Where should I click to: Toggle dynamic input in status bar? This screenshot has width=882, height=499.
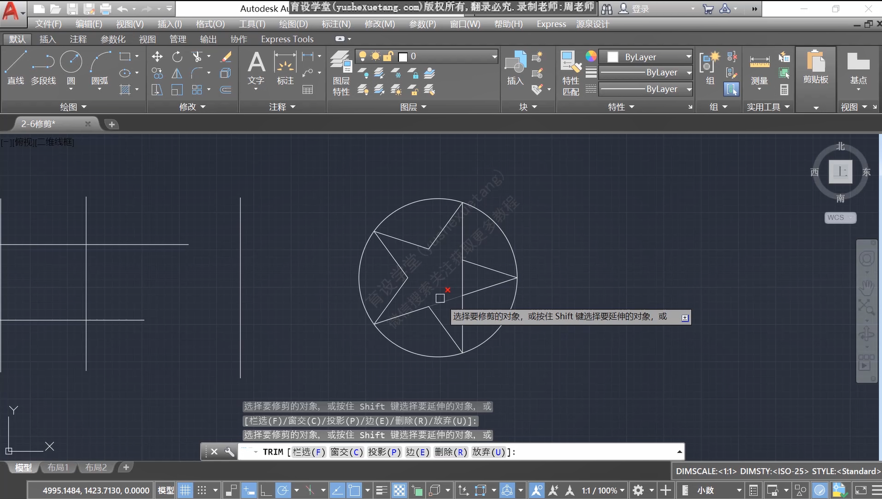coord(249,490)
